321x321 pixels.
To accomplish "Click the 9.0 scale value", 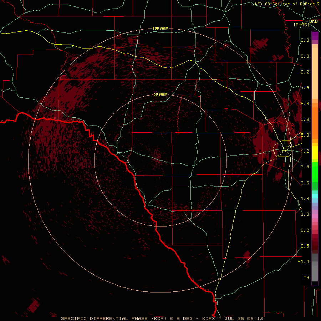I will point(305,56).
